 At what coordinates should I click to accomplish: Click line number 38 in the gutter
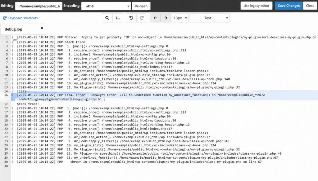coord(6,166)
